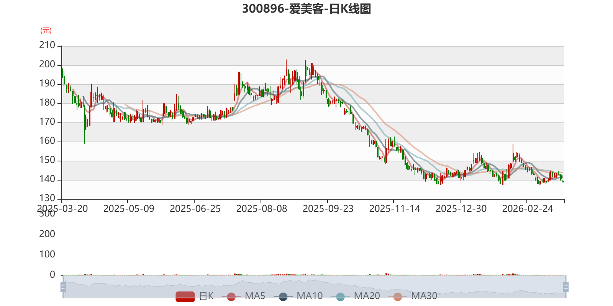Select the 2026-02-24 date axis label
This screenshot has height=306, width=613.
pyautogui.click(x=528, y=209)
